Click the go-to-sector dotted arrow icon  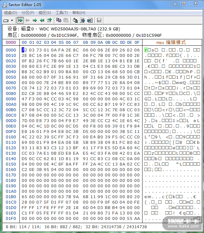click(49, 20)
